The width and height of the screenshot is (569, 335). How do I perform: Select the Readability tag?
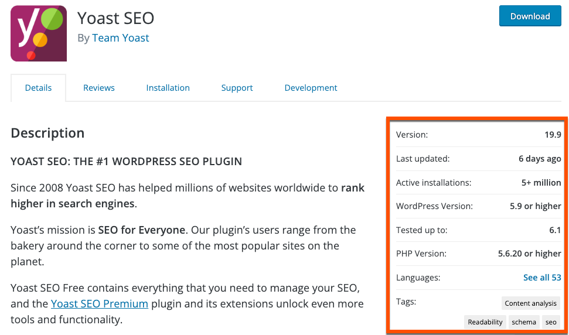point(485,322)
